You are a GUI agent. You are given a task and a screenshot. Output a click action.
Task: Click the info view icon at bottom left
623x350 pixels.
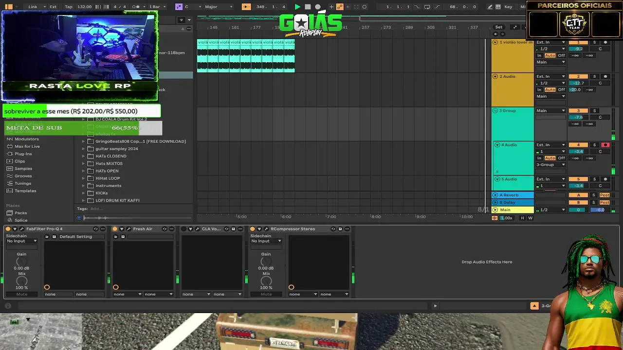point(8,306)
